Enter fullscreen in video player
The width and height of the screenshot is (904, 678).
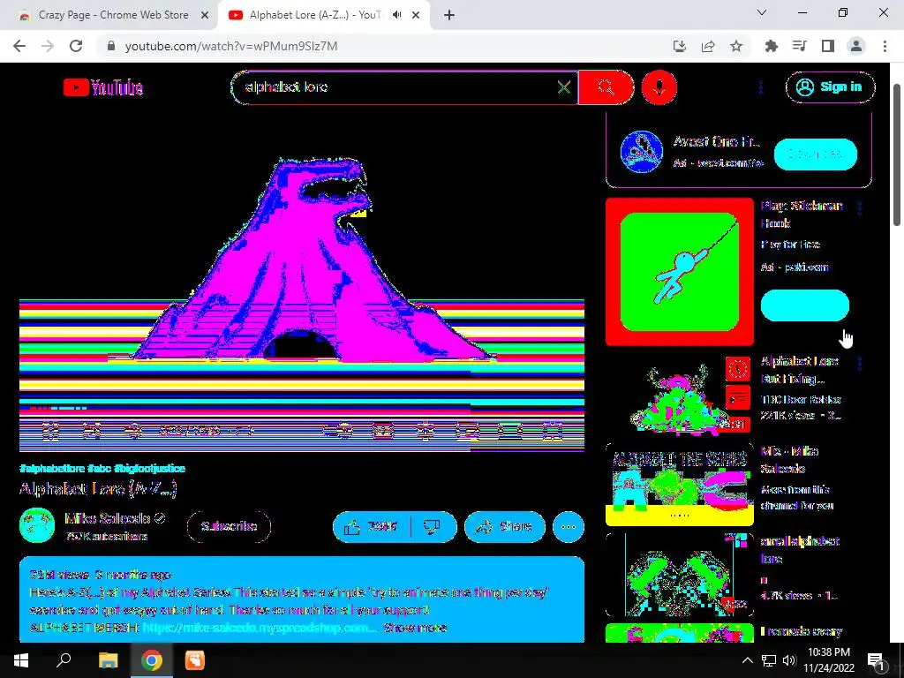[553, 430]
